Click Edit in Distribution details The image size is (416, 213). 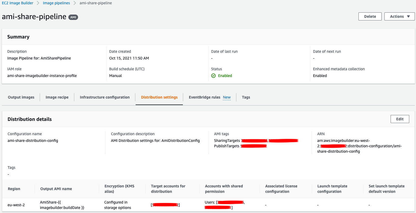pos(400,119)
